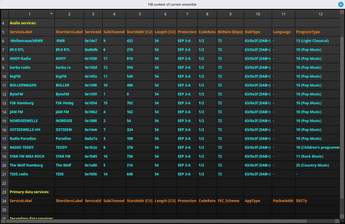The width and height of the screenshot is (345, 224).
Task: Select the Rock Music program type cell
Action: point(317,156)
